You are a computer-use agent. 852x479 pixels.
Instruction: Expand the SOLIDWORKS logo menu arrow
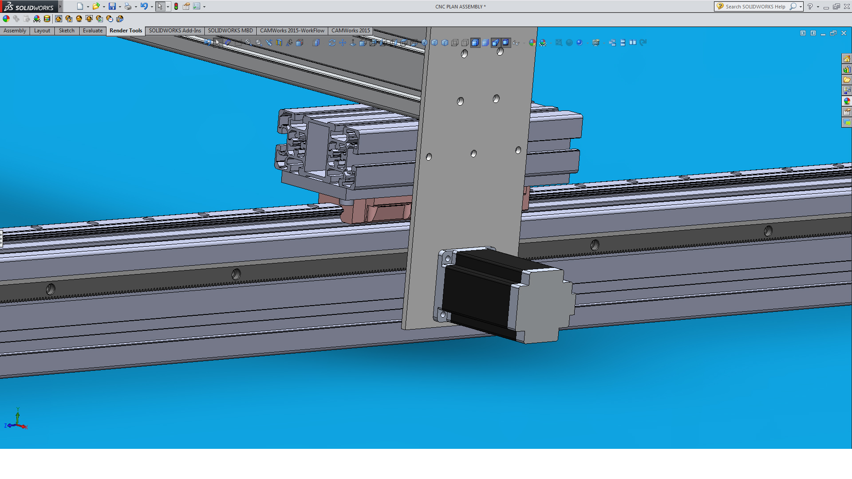pyautogui.click(x=60, y=6)
